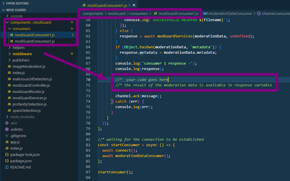Screen dimensions: 290x181
Task: Open modGuardRouter.js file
Action: pyautogui.click(x=28, y=91)
